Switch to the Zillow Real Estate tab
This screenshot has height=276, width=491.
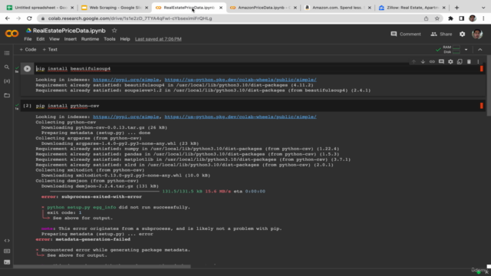[x=412, y=8]
